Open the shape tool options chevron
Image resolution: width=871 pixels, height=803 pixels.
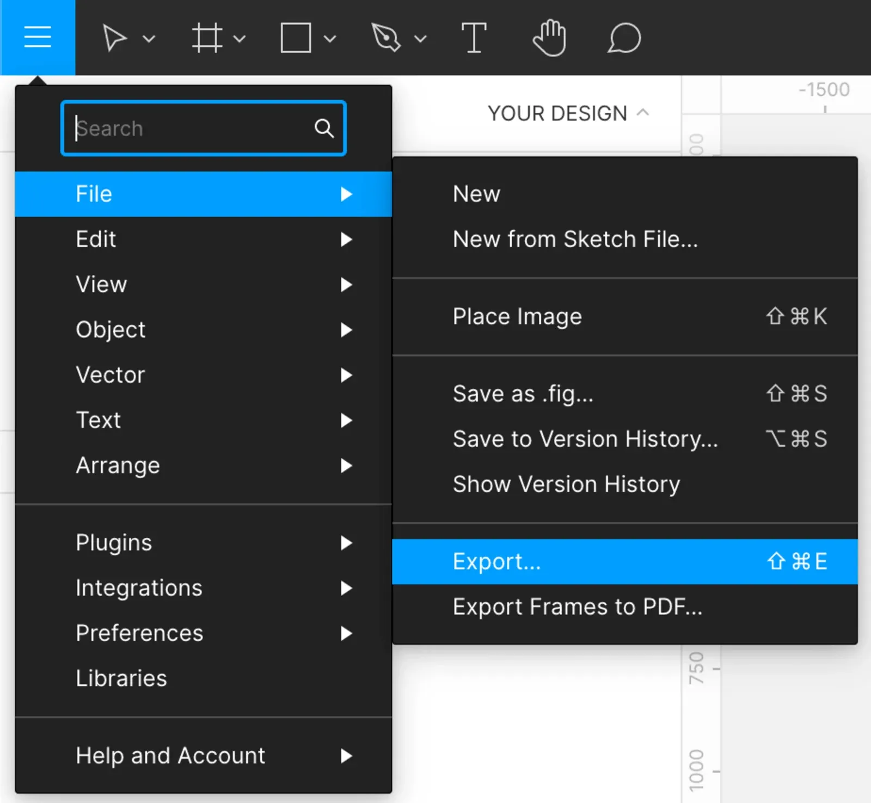(329, 39)
